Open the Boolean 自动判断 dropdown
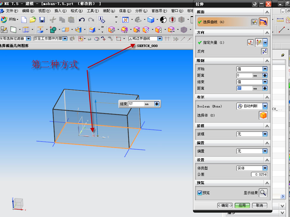Viewport: 290px width, 217px height. [265, 106]
